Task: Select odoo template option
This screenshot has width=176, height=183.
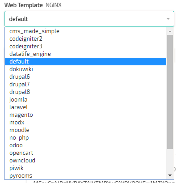Action: pos(85,145)
